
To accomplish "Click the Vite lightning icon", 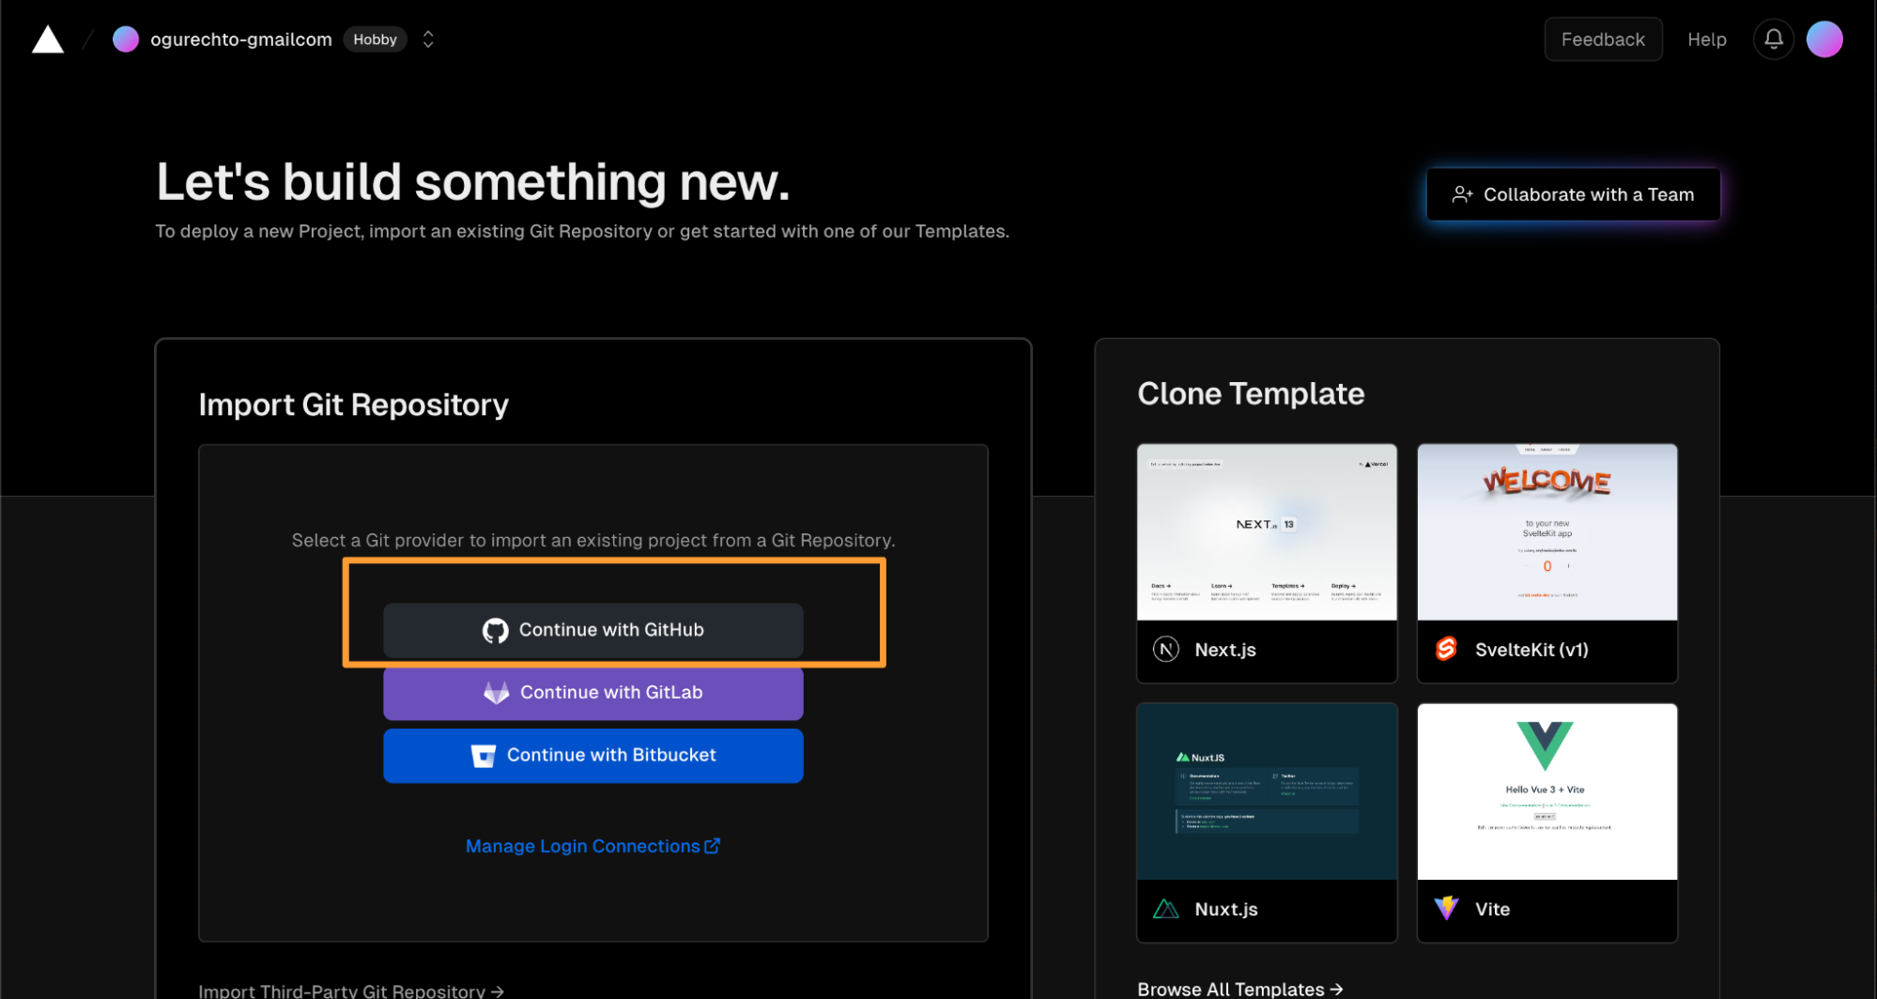I will 1446,908.
